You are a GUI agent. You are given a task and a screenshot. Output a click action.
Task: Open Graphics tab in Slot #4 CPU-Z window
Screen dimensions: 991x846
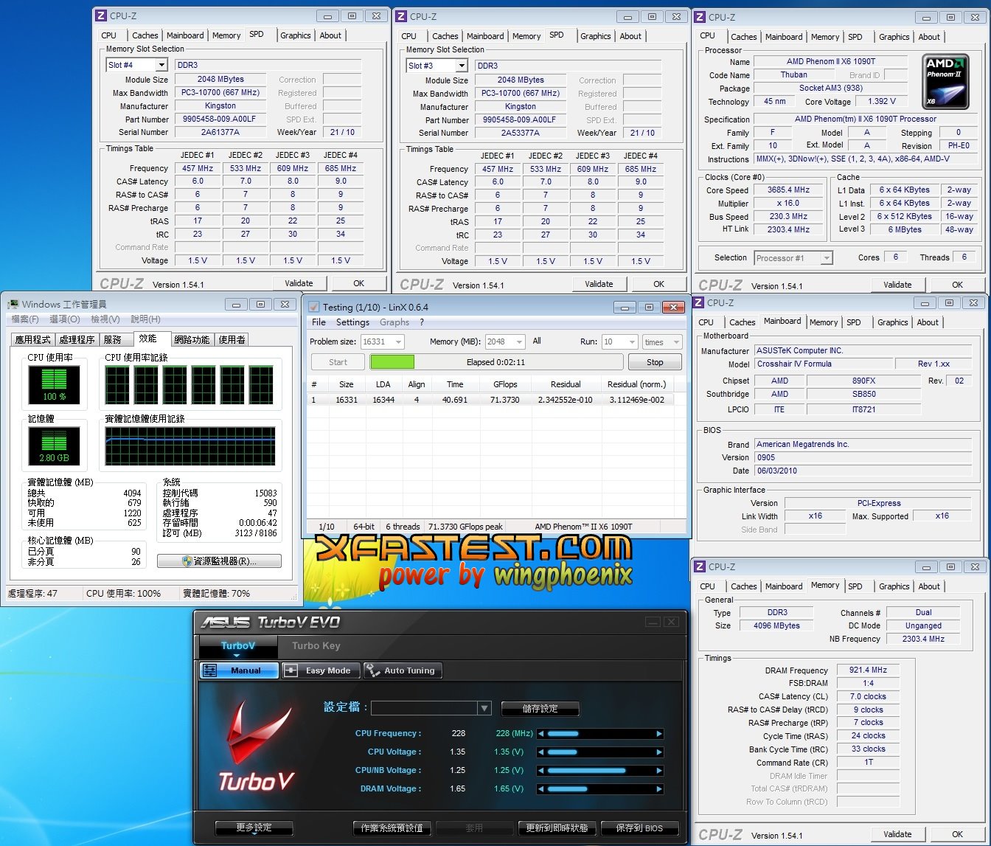pyautogui.click(x=296, y=35)
